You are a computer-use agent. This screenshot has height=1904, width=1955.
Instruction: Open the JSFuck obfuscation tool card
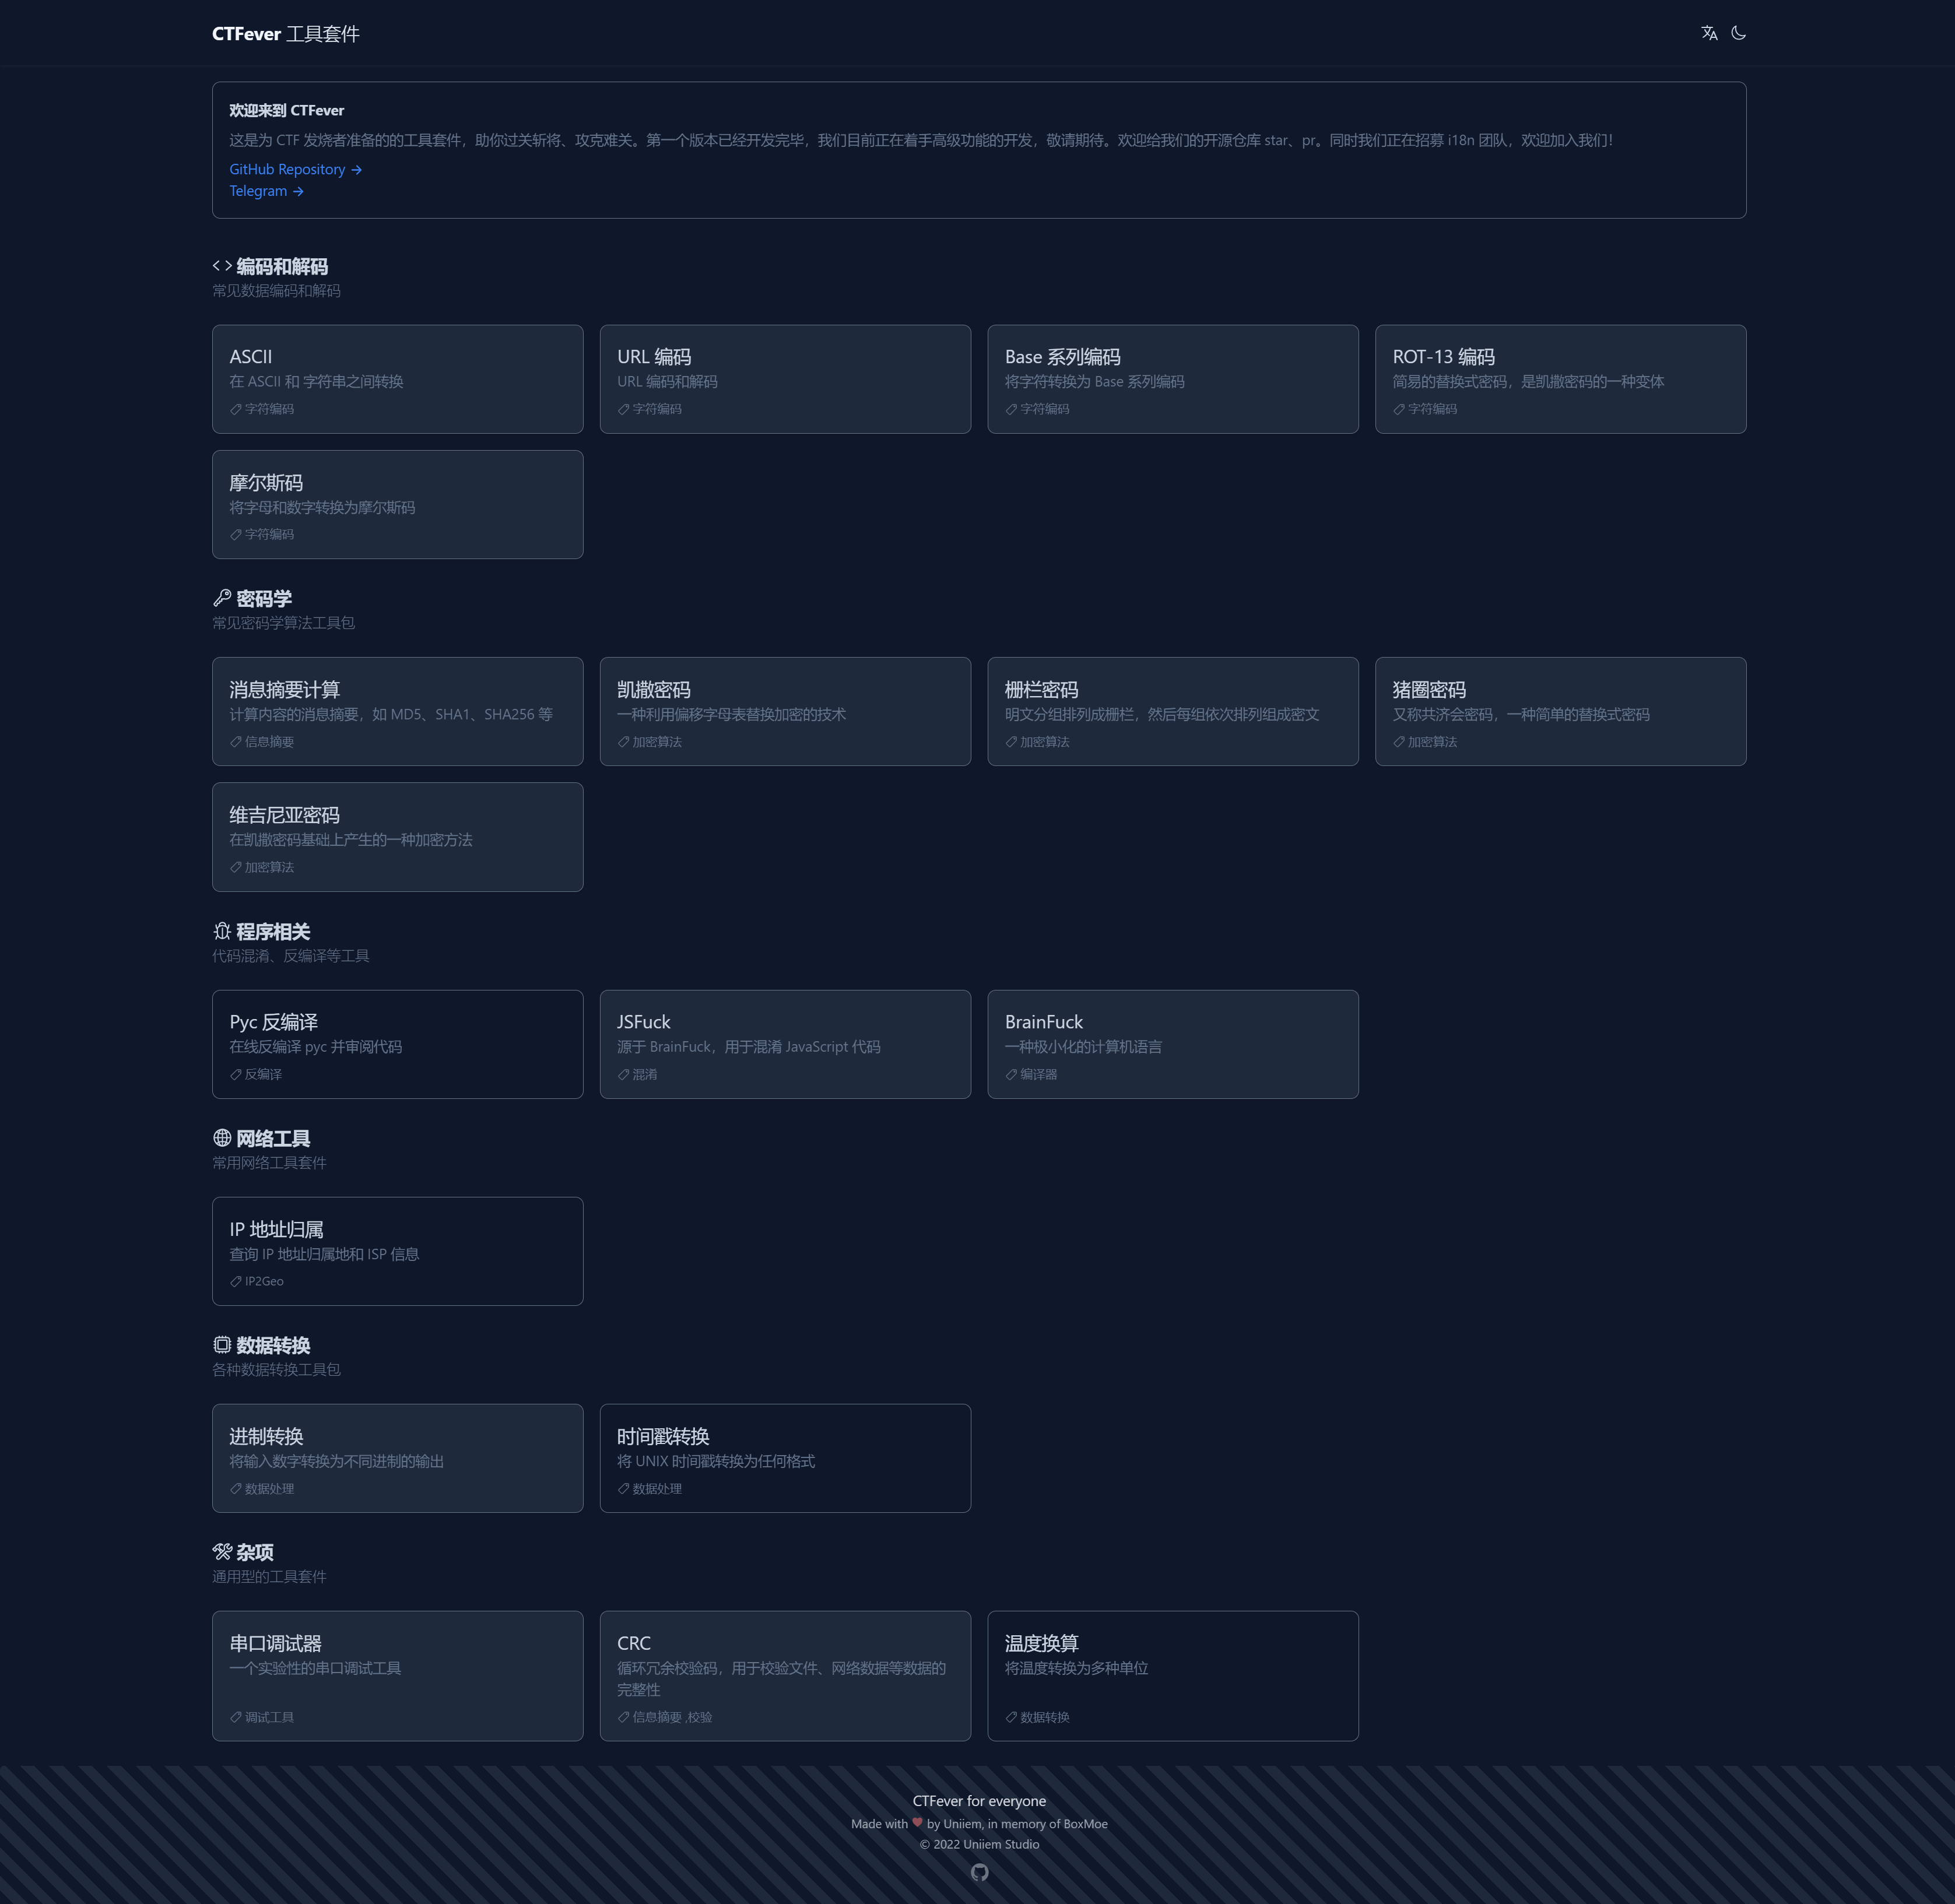tap(785, 1044)
